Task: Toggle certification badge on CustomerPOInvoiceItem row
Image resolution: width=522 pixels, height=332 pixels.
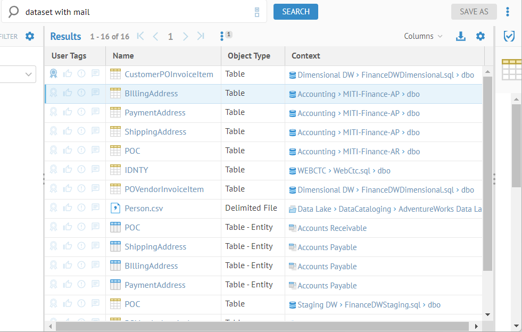Action: pos(54,74)
